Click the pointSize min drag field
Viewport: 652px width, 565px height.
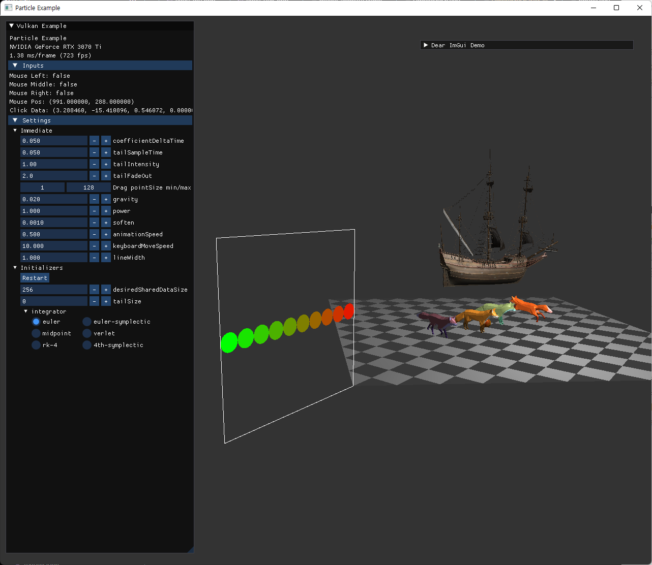(x=42, y=187)
